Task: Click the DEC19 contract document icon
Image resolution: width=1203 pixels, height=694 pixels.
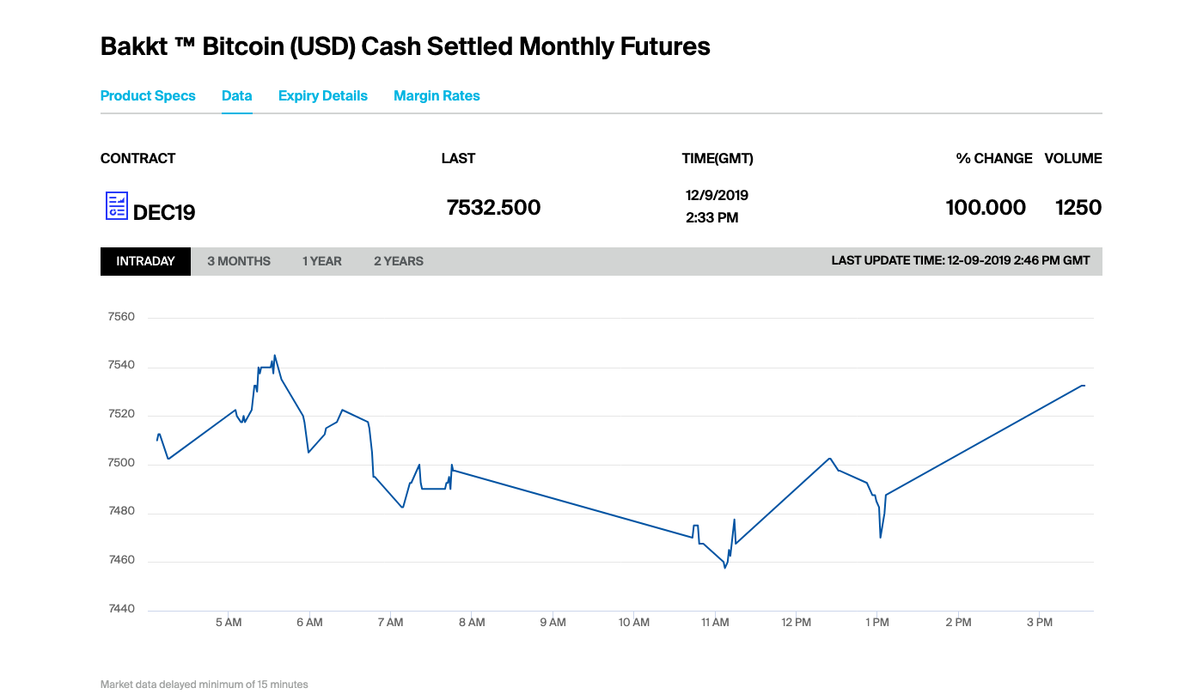Action: 116,206
